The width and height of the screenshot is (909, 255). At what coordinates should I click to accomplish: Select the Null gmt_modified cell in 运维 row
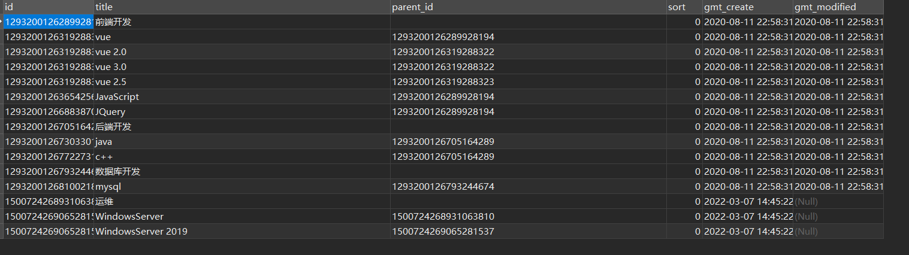click(x=838, y=202)
